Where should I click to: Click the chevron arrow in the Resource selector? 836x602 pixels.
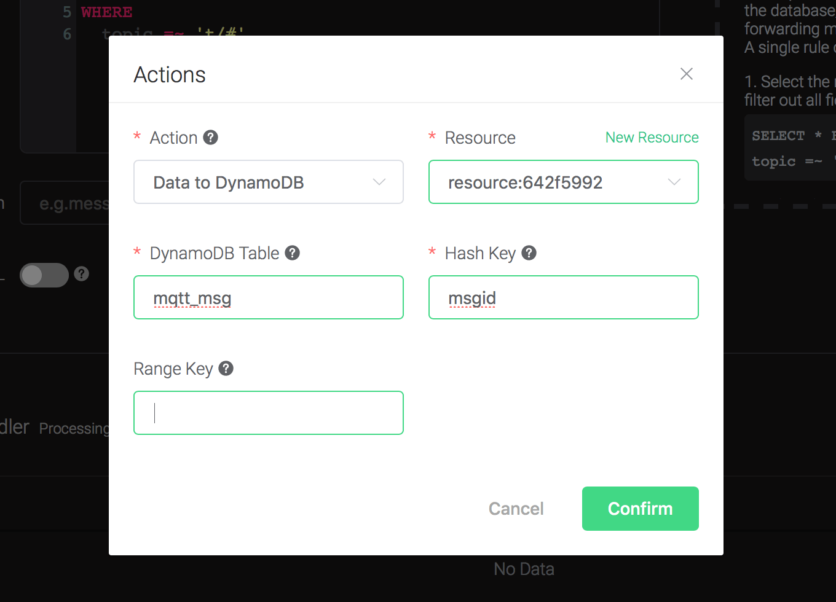[674, 182]
